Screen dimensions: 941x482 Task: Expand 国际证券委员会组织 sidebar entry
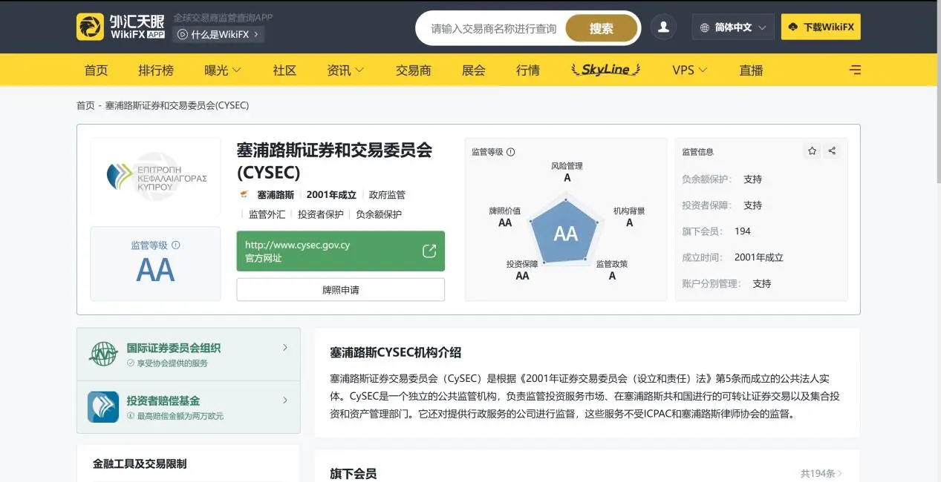click(189, 354)
